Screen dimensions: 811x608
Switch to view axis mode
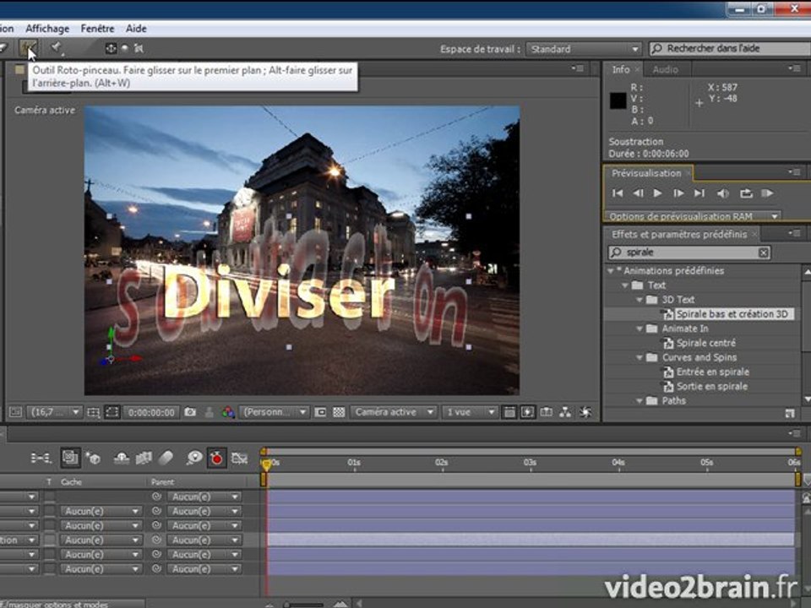tap(139, 49)
